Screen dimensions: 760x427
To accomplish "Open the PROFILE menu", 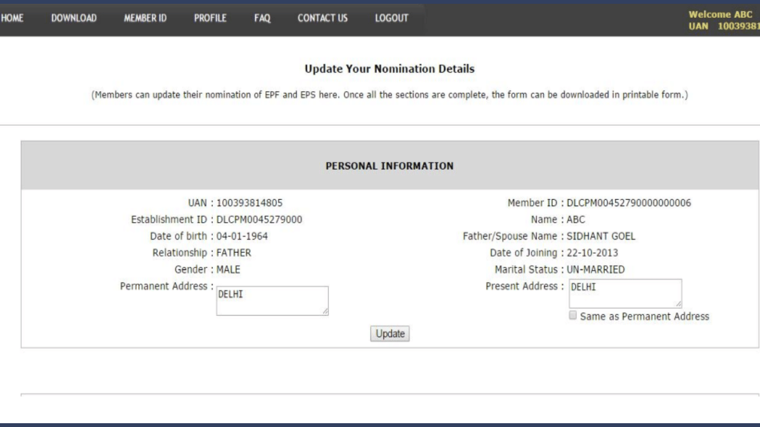I will click(x=210, y=20).
